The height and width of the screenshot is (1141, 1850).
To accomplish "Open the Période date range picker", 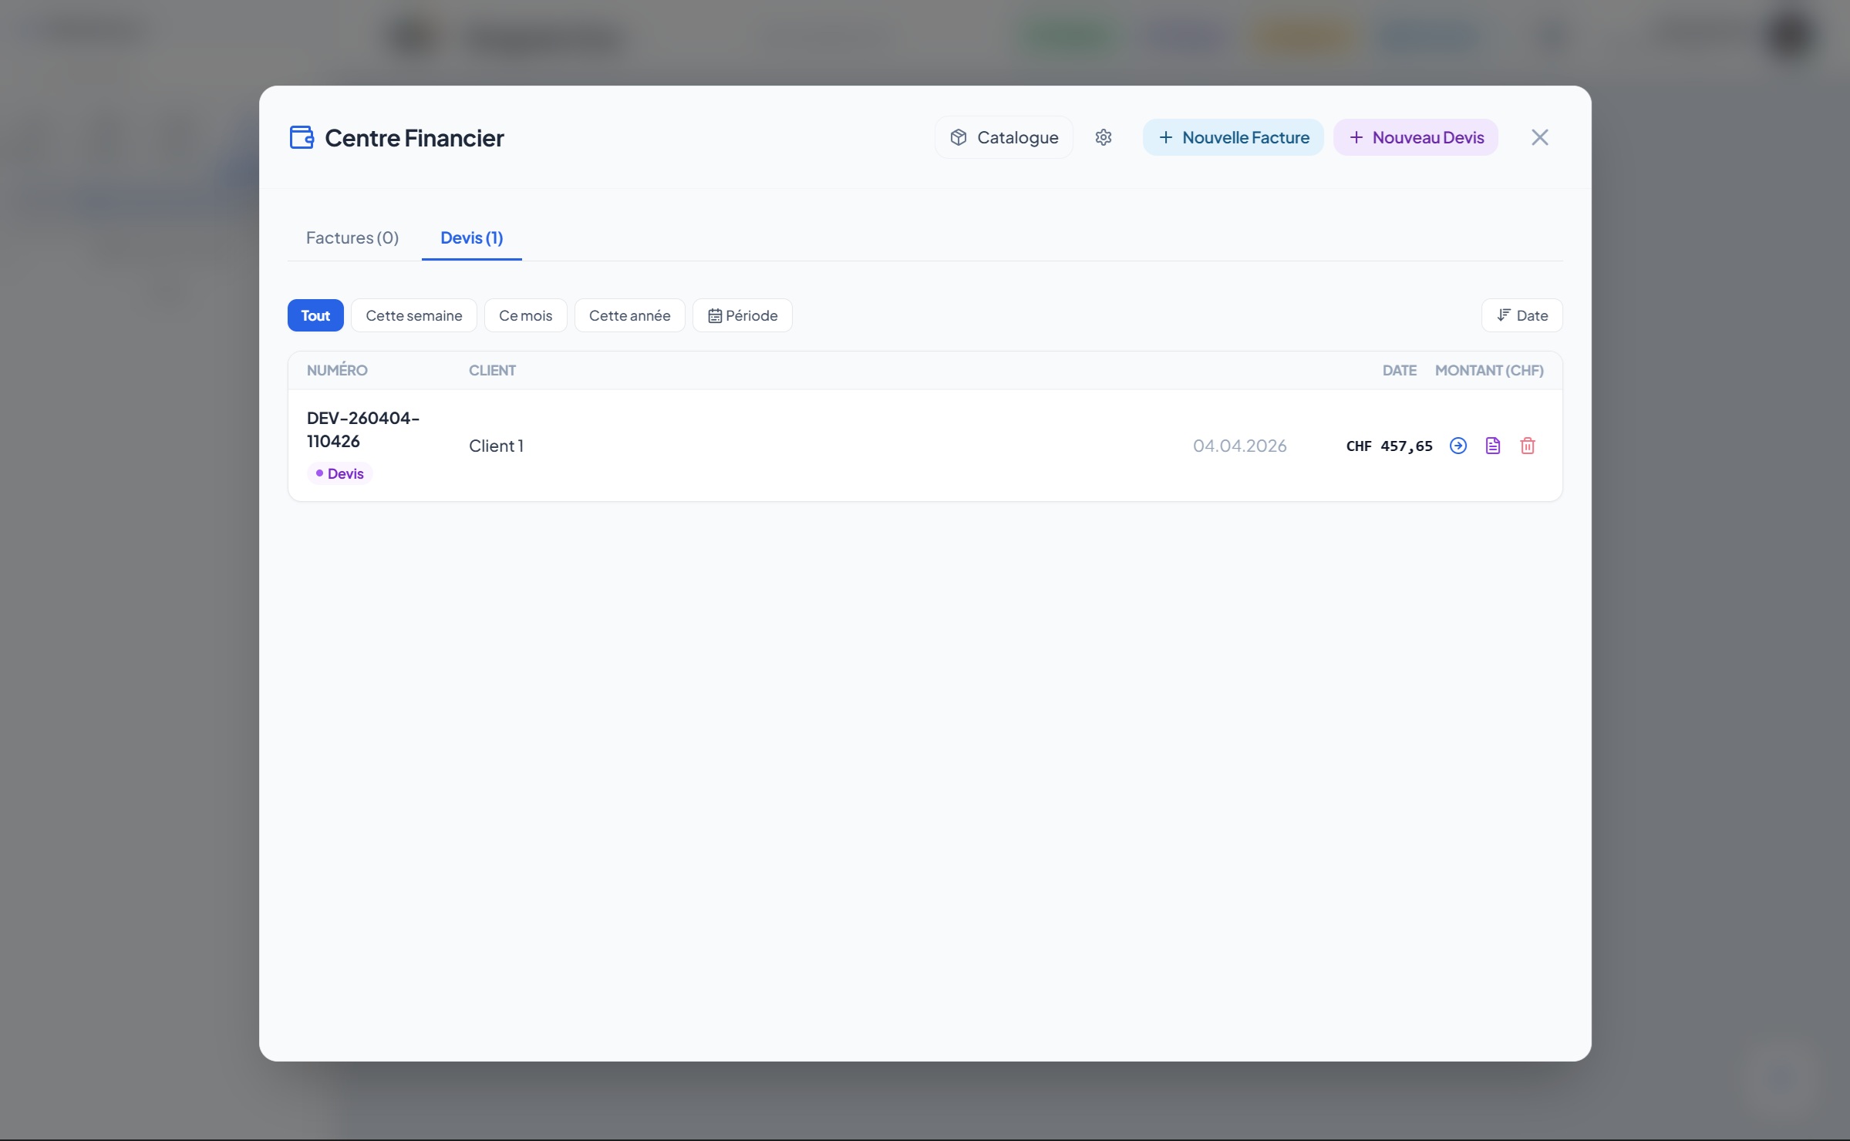I will click(742, 315).
